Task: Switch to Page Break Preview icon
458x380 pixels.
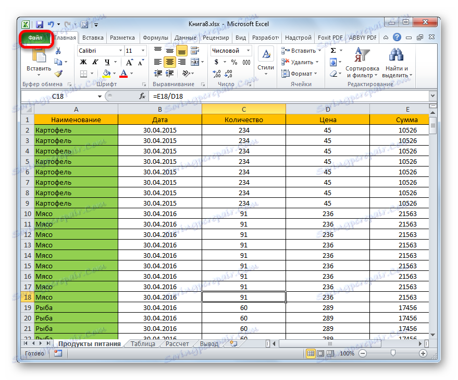Action: pyautogui.click(x=330, y=353)
